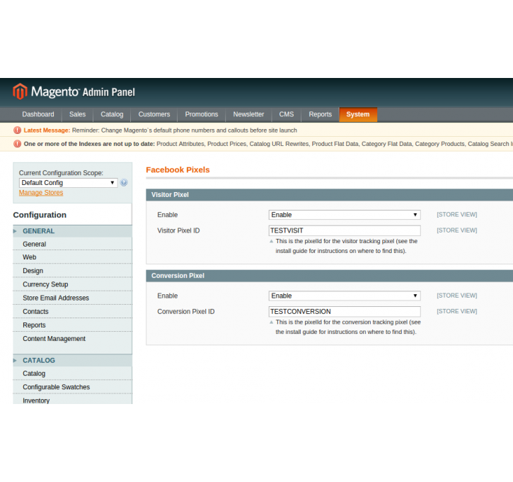Select Web configuration section
The height and width of the screenshot is (482, 513).
[x=72, y=257]
